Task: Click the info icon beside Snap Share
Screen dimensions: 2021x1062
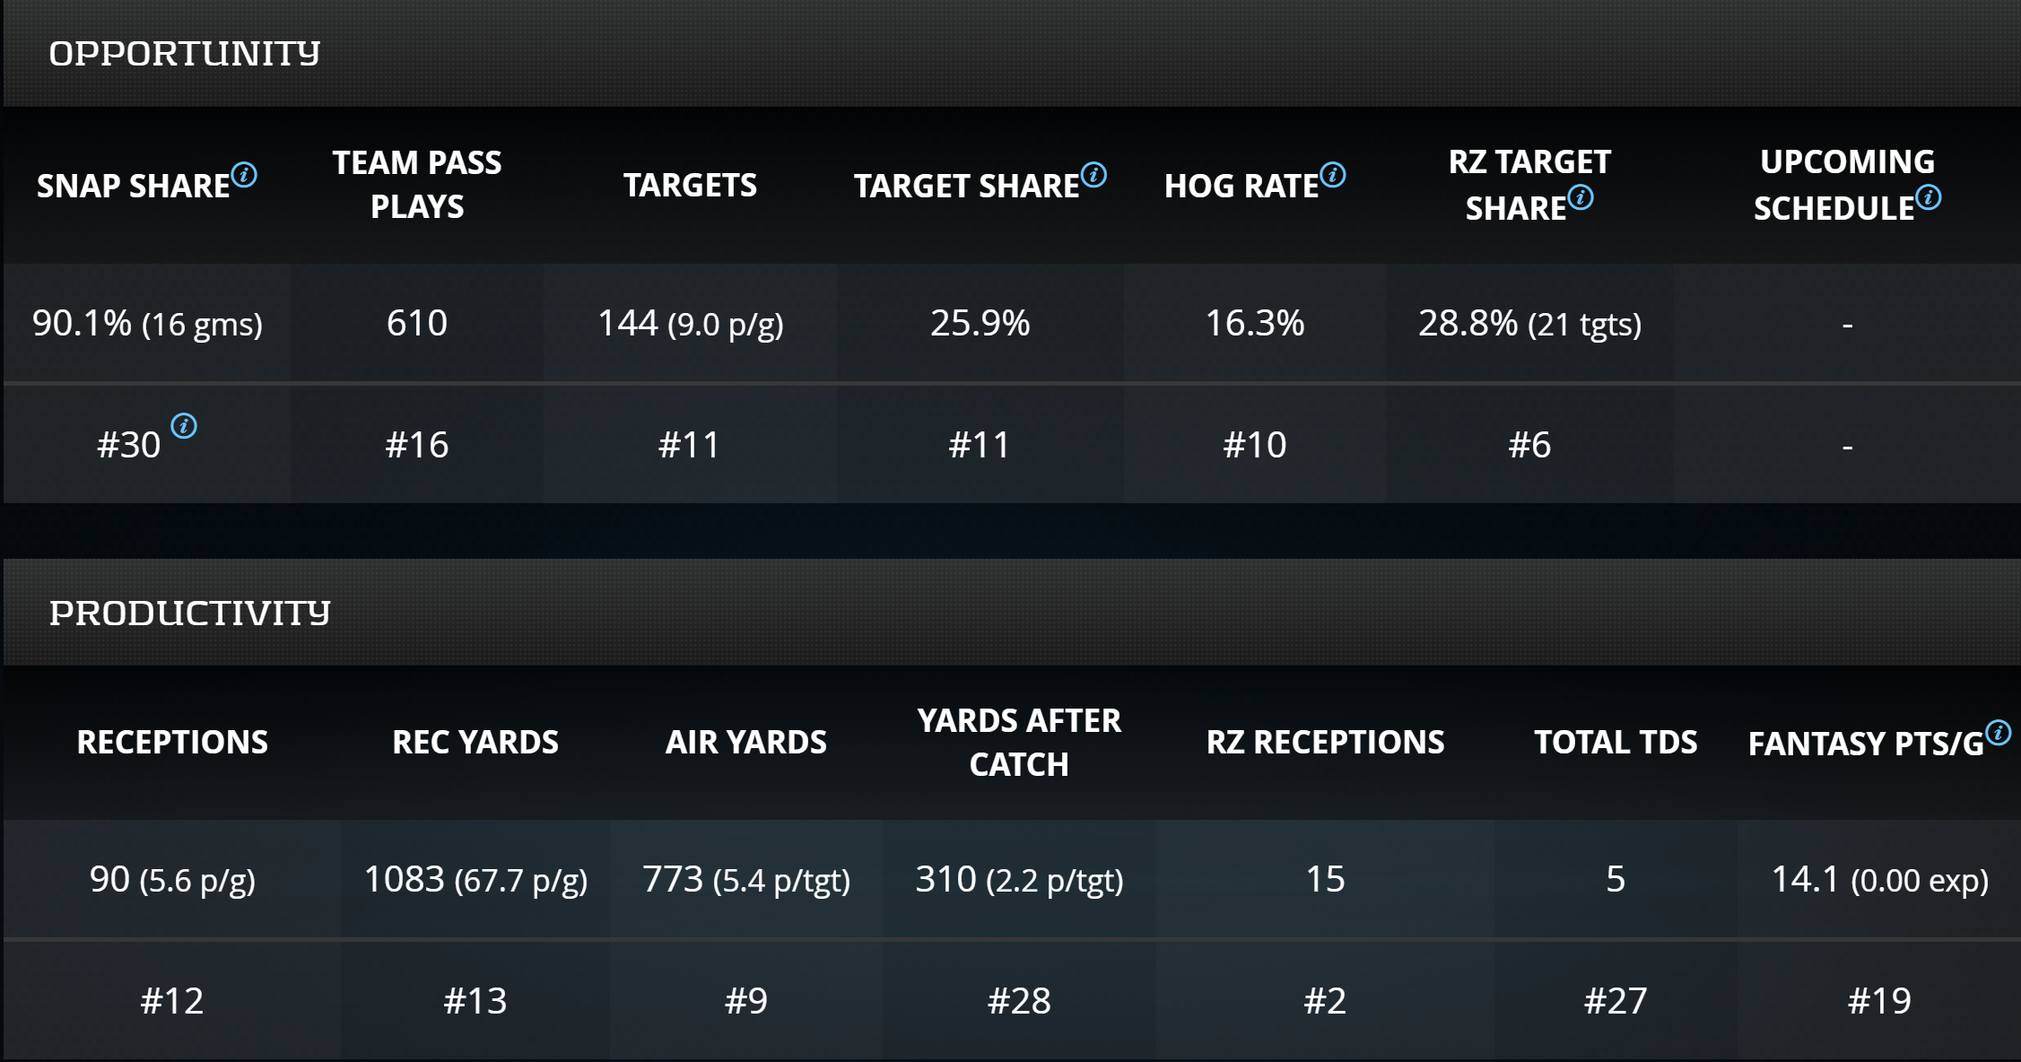Action: (x=244, y=175)
